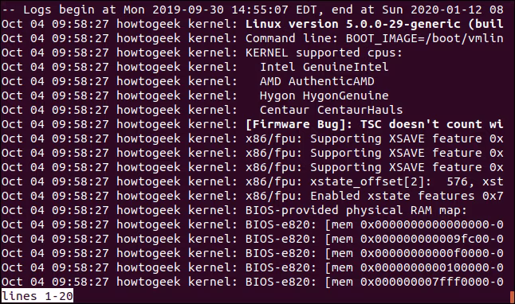Click the 'AMD AuthenticAMD' text
The height and width of the screenshot is (304, 515).
coord(317,81)
